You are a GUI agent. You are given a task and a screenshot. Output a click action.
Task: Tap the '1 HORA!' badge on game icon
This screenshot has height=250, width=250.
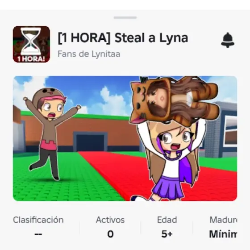[31, 59]
